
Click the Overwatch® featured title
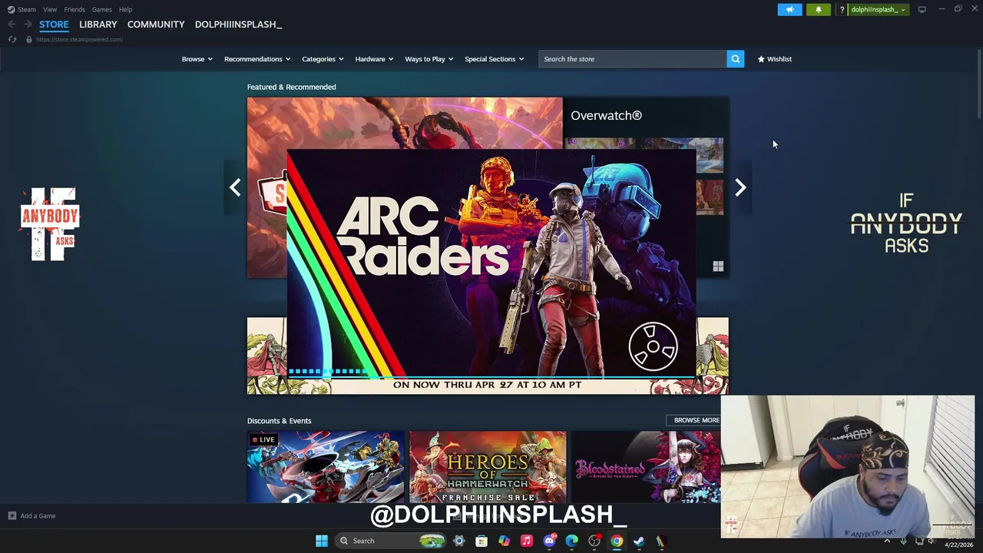(606, 115)
